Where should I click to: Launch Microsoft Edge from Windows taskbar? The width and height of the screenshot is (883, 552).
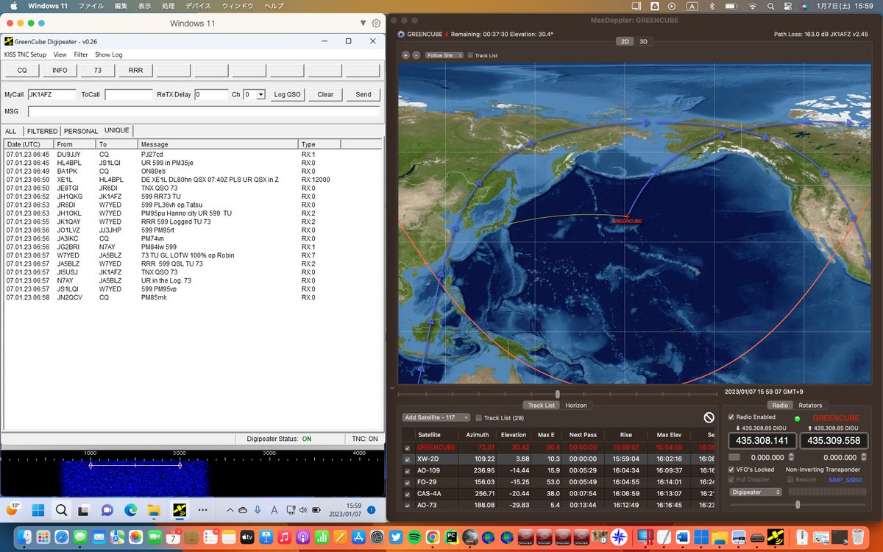[130, 509]
